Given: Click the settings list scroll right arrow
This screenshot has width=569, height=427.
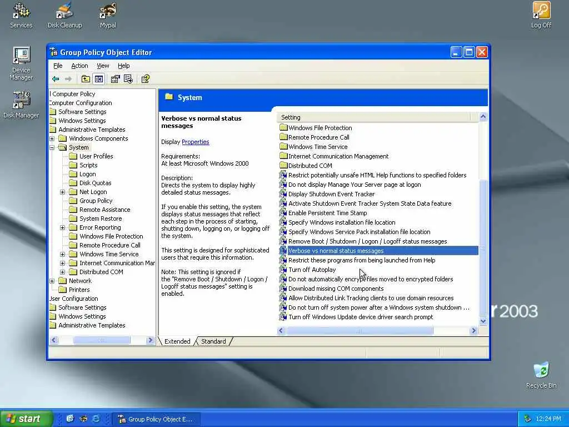Looking at the screenshot, I should [473, 330].
